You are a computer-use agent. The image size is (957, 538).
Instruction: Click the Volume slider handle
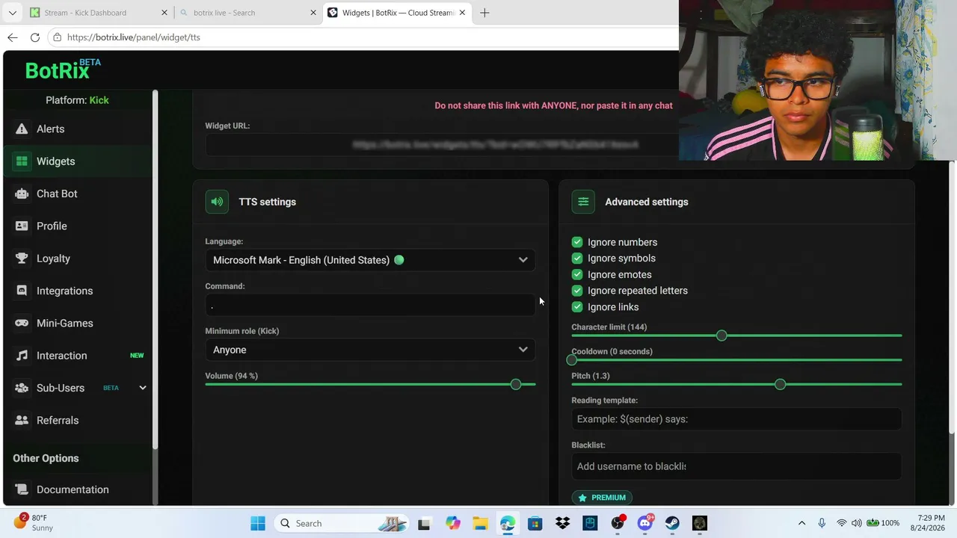click(x=516, y=384)
